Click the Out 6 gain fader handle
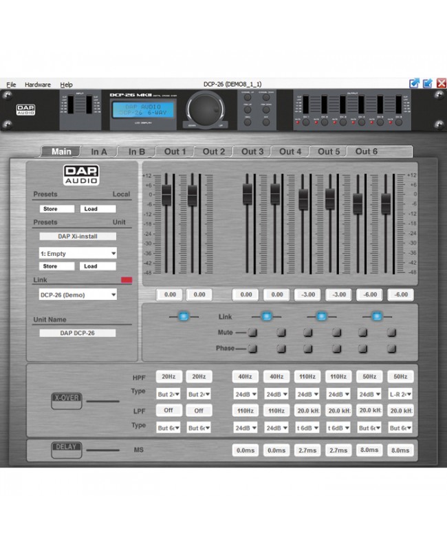The height and width of the screenshot is (546, 447). pyautogui.click(x=386, y=204)
